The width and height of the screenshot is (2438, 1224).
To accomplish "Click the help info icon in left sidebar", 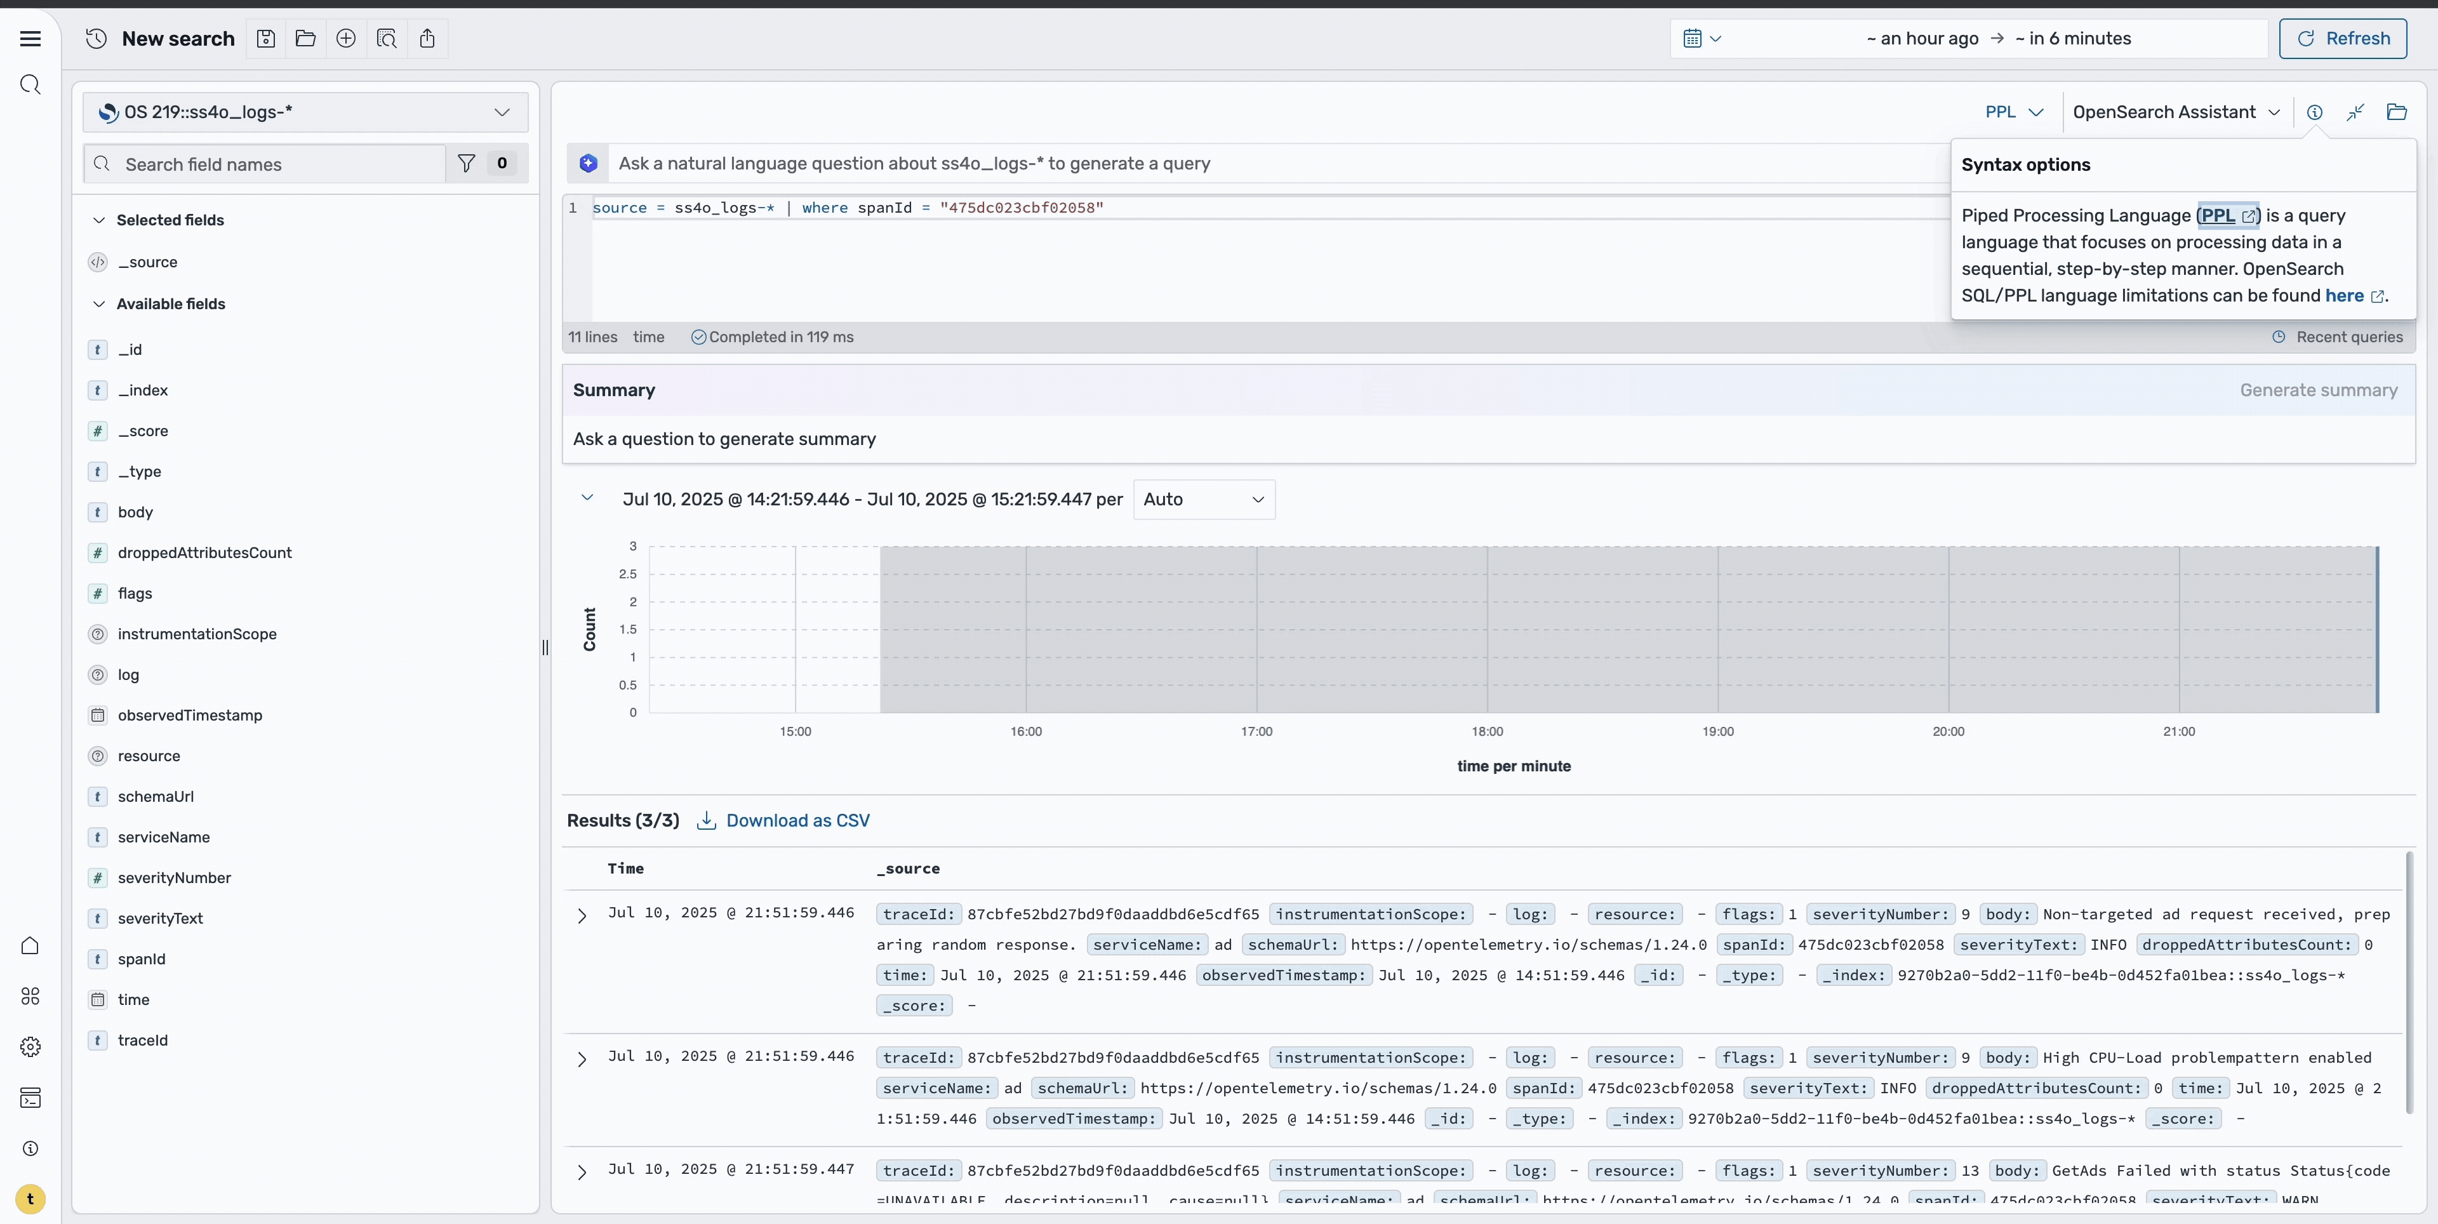I will [x=30, y=1148].
